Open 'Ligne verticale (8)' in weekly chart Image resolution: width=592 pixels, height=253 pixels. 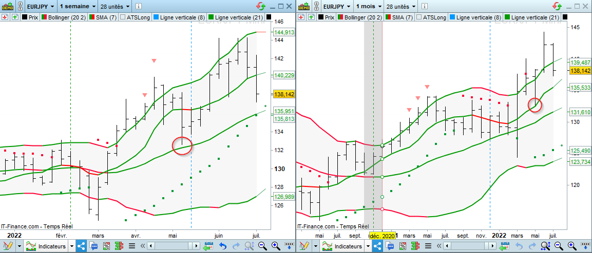click(179, 17)
